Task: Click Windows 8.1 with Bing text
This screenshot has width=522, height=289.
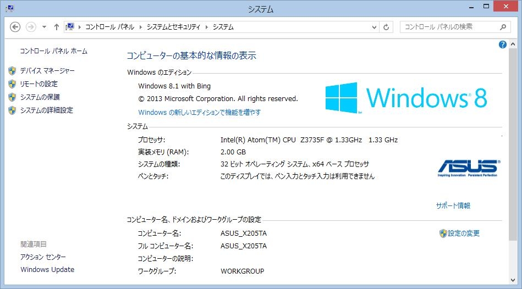Action: pos(174,86)
